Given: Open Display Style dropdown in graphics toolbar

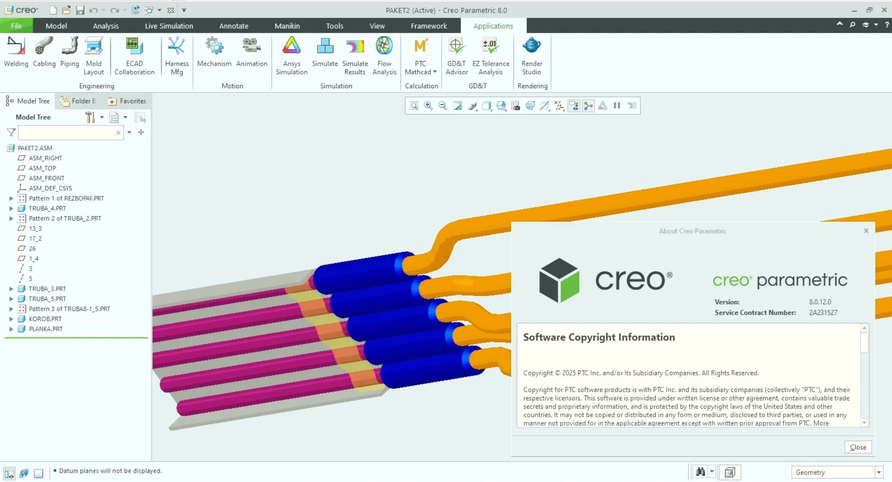Looking at the screenshot, I should (x=486, y=106).
